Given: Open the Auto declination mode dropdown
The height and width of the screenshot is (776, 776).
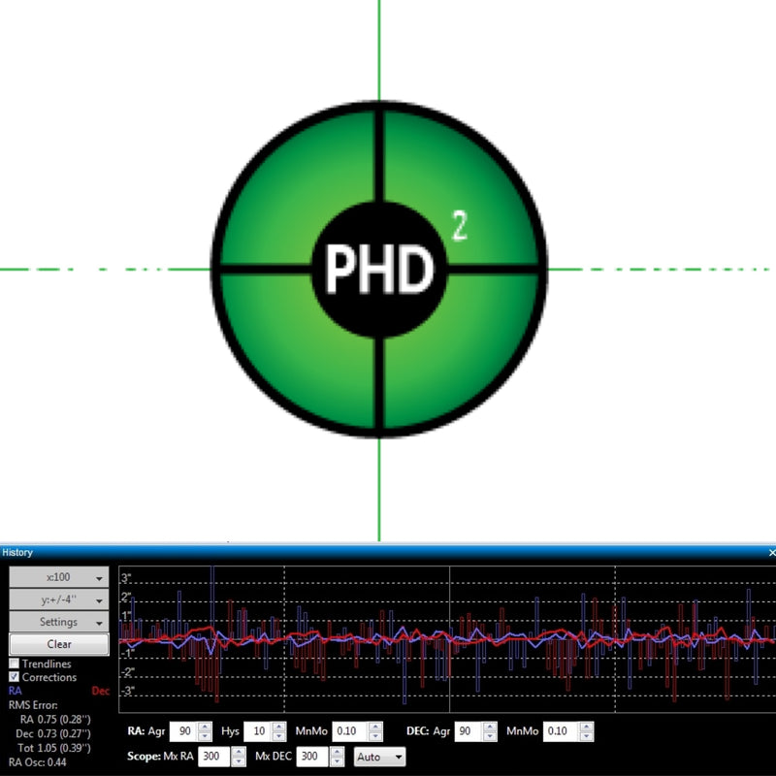Looking at the screenshot, I should pos(379,757).
